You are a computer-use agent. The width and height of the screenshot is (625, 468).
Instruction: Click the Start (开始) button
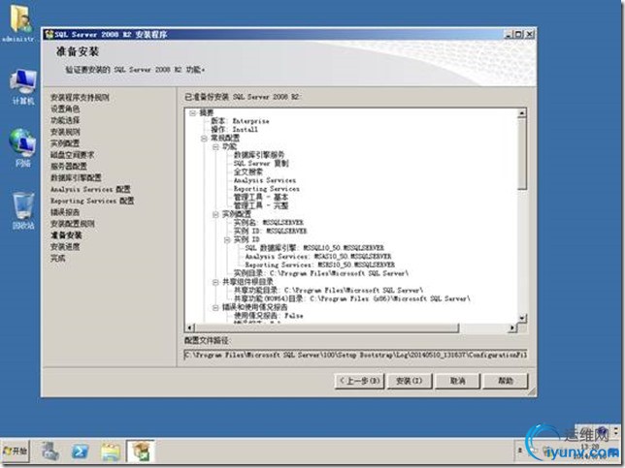(x=16, y=451)
